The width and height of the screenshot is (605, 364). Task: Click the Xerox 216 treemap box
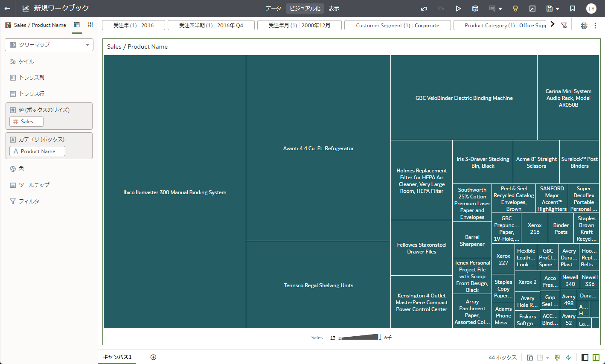pyautogui.click(x=535, y=228)
